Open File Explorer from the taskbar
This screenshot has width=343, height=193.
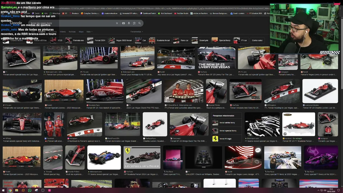coord(17,190)
